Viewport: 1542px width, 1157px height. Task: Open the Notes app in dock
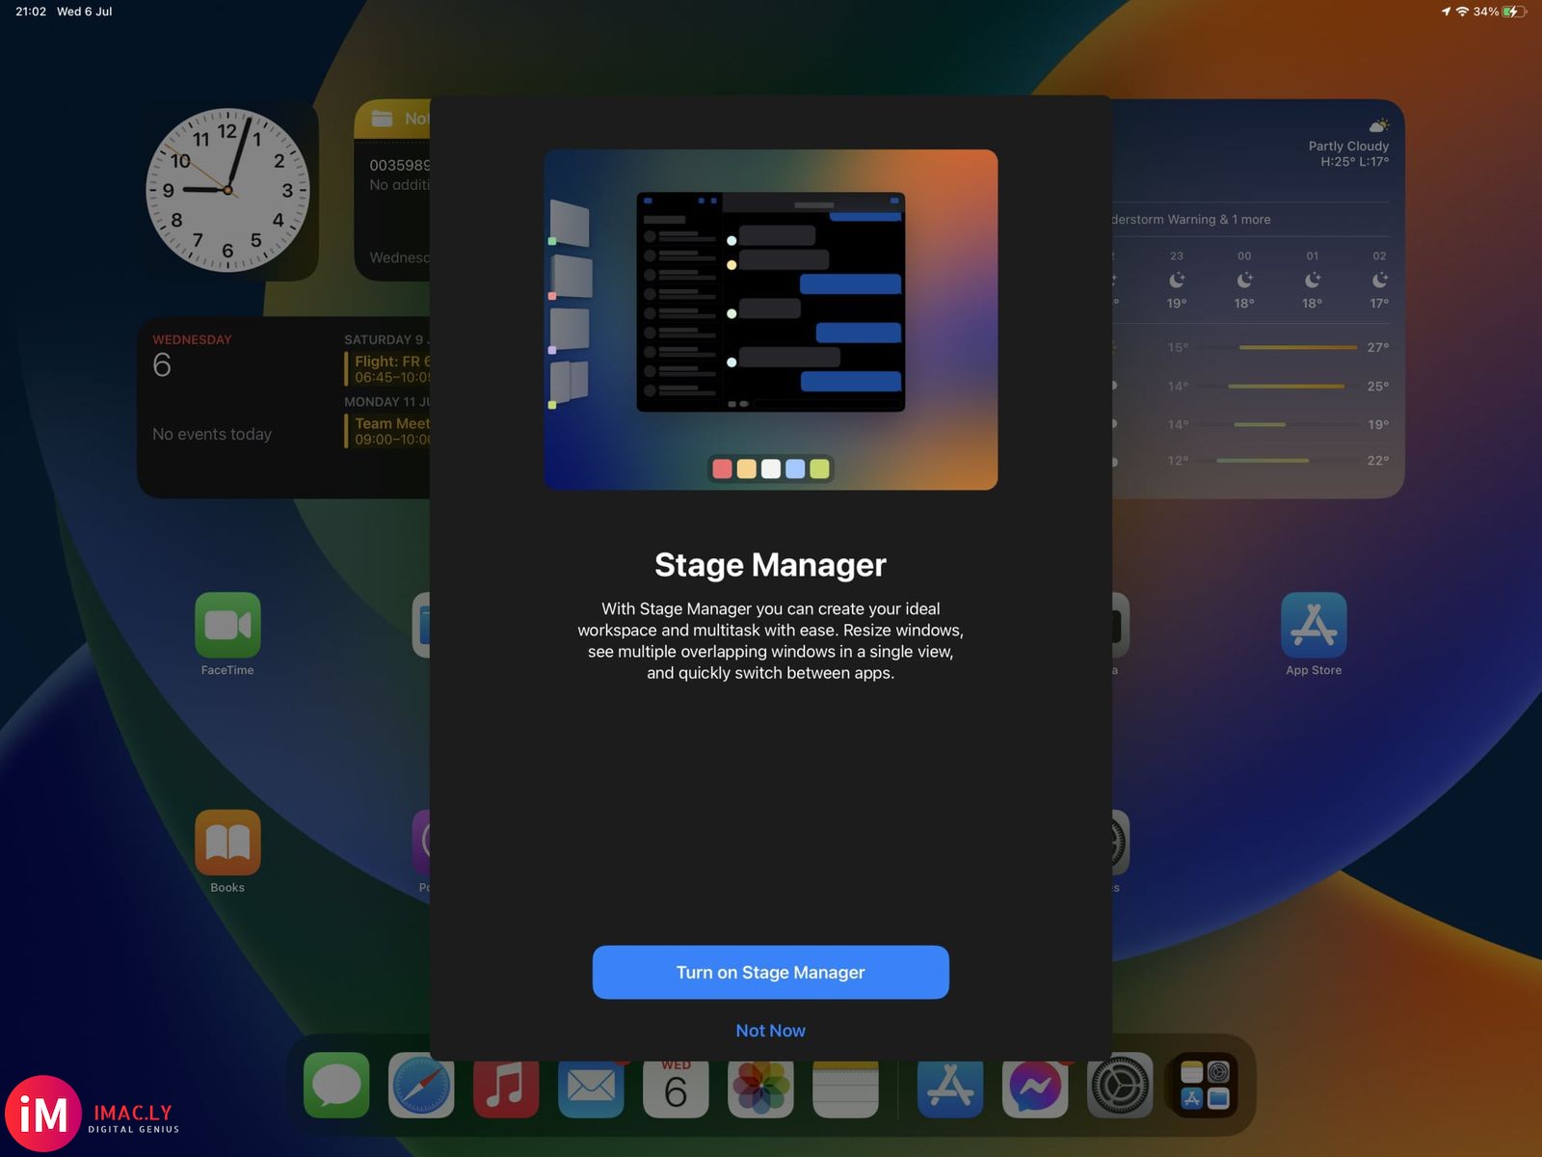[x=845, y=1089]
